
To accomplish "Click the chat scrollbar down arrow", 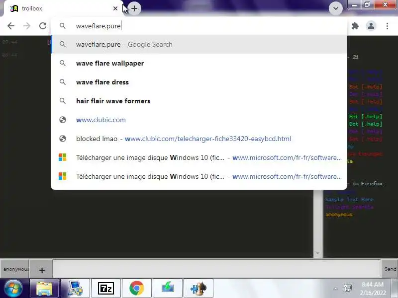I will point(317,253).
